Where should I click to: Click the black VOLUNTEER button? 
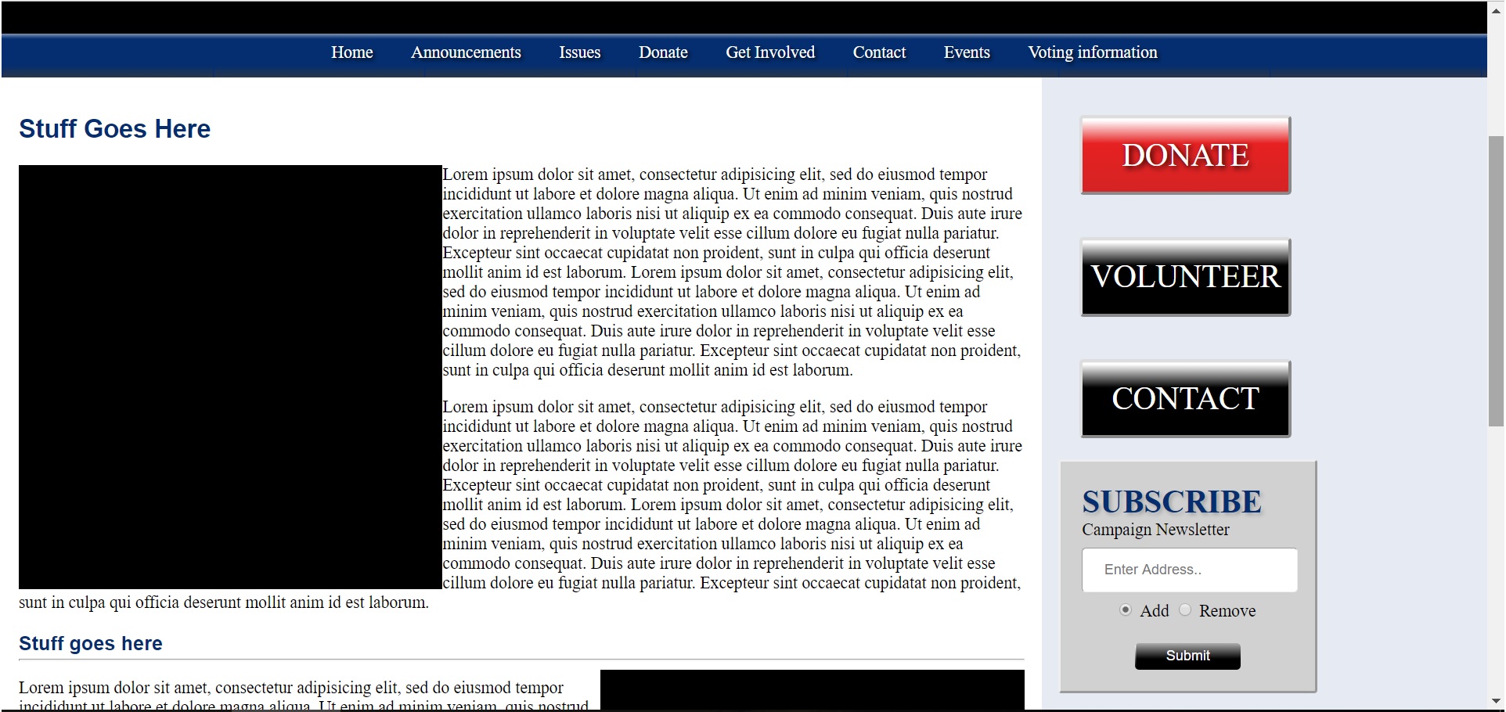[1185, 277]
